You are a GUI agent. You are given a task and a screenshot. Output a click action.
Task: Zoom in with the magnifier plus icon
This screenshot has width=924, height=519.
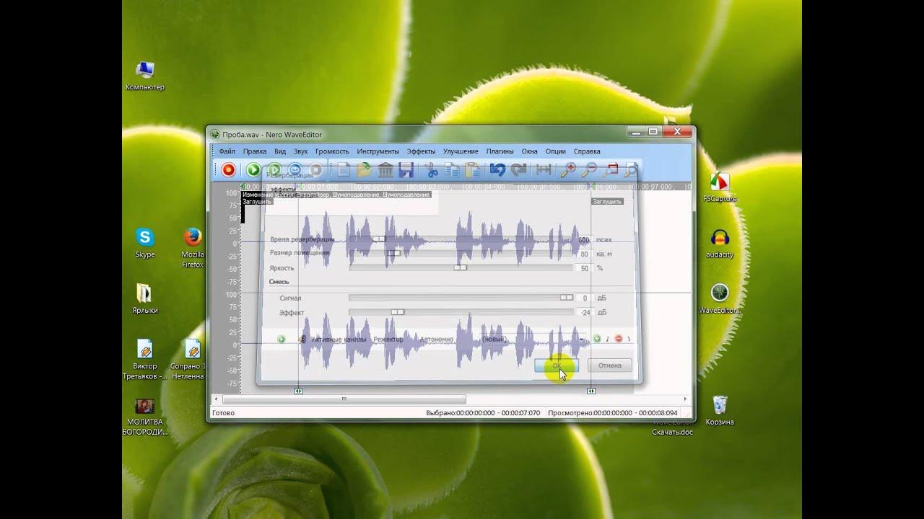pyautogui.click(x=568, y=170)
